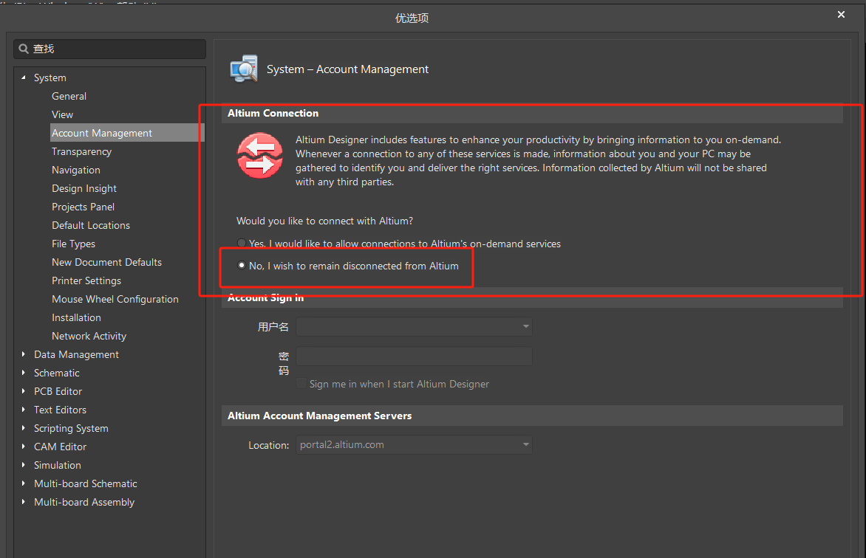Screen dimensions: 866x558
Task: Close the preferences dialog
Action: pos(841,15)
